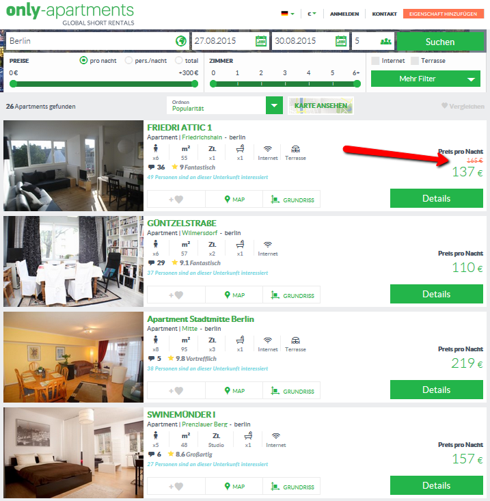Tick the Terrasse filter checkbox
This screenshot has height=501, width=490.
(415, 61)
